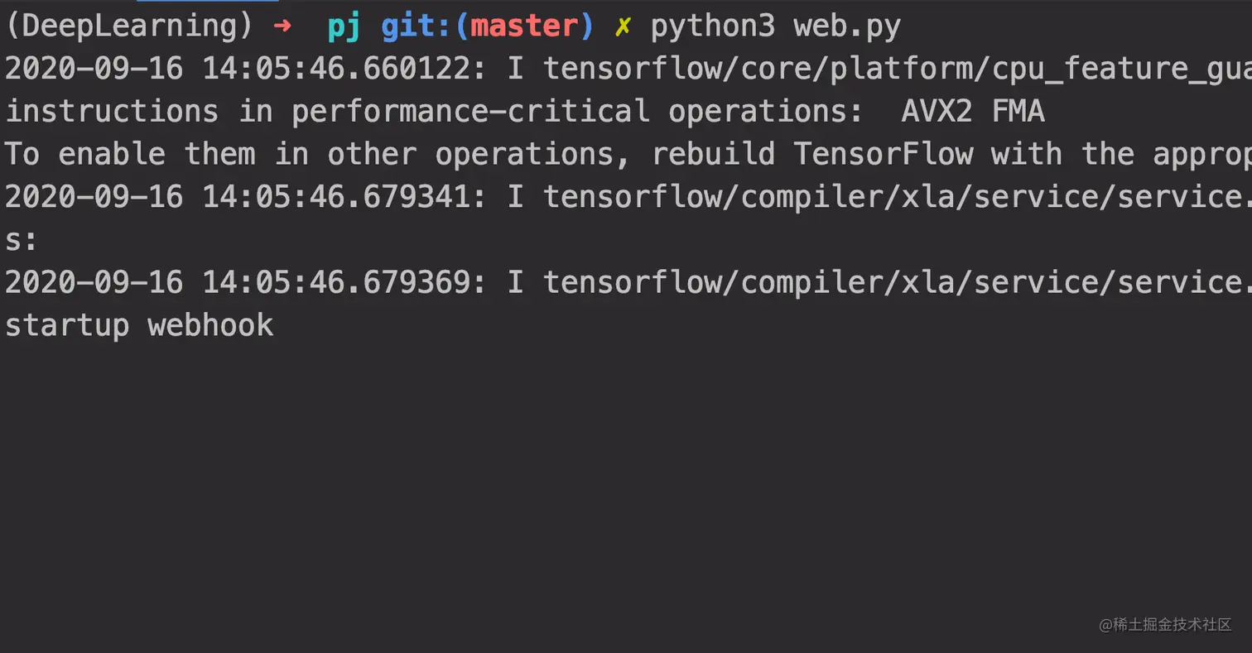
Task: Click the performance-critical text
Action: [x=469, y=112]
